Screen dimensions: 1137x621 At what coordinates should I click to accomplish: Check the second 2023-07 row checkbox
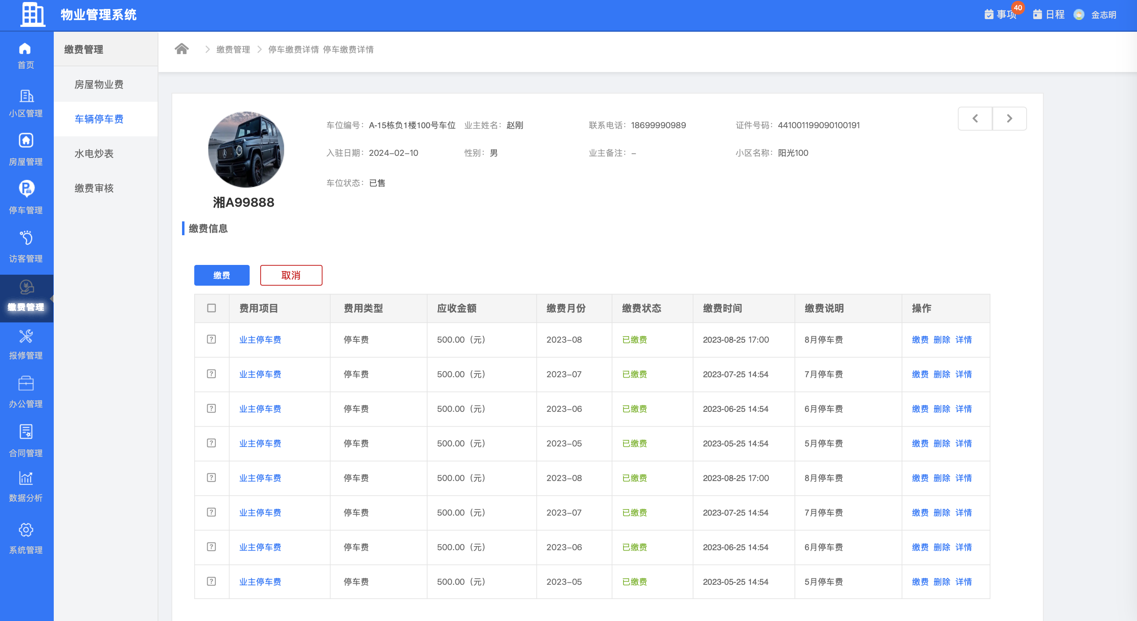(211, 512)
